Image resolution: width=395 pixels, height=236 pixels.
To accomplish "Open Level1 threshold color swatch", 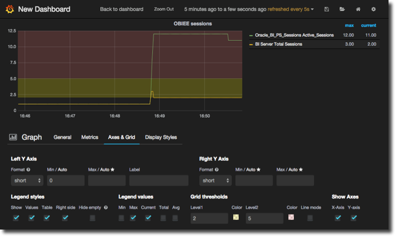I will (x=236, y=217).
